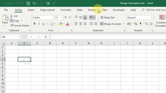Viewport: 166px width, 93px height.
Task: Toggle Wrap Text
Action: coord(107,17)
